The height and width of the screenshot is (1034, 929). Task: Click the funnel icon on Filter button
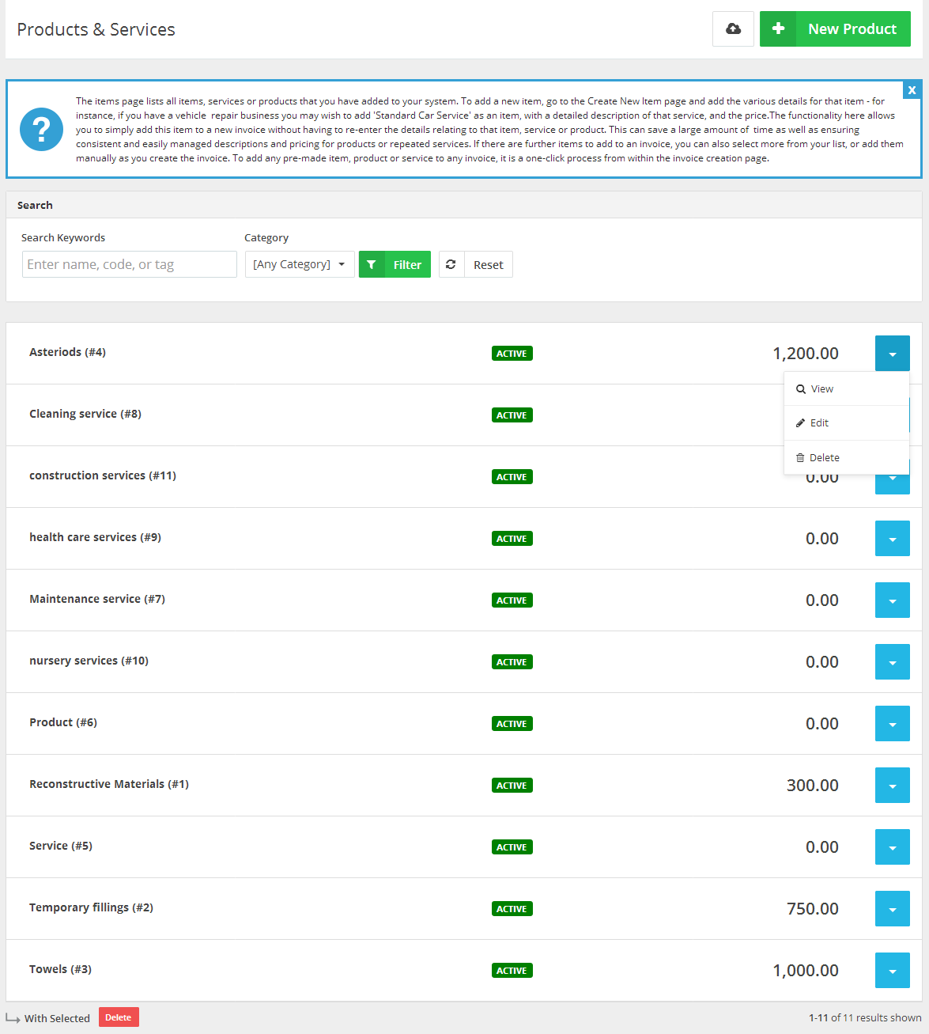click(x=372, y=264)
